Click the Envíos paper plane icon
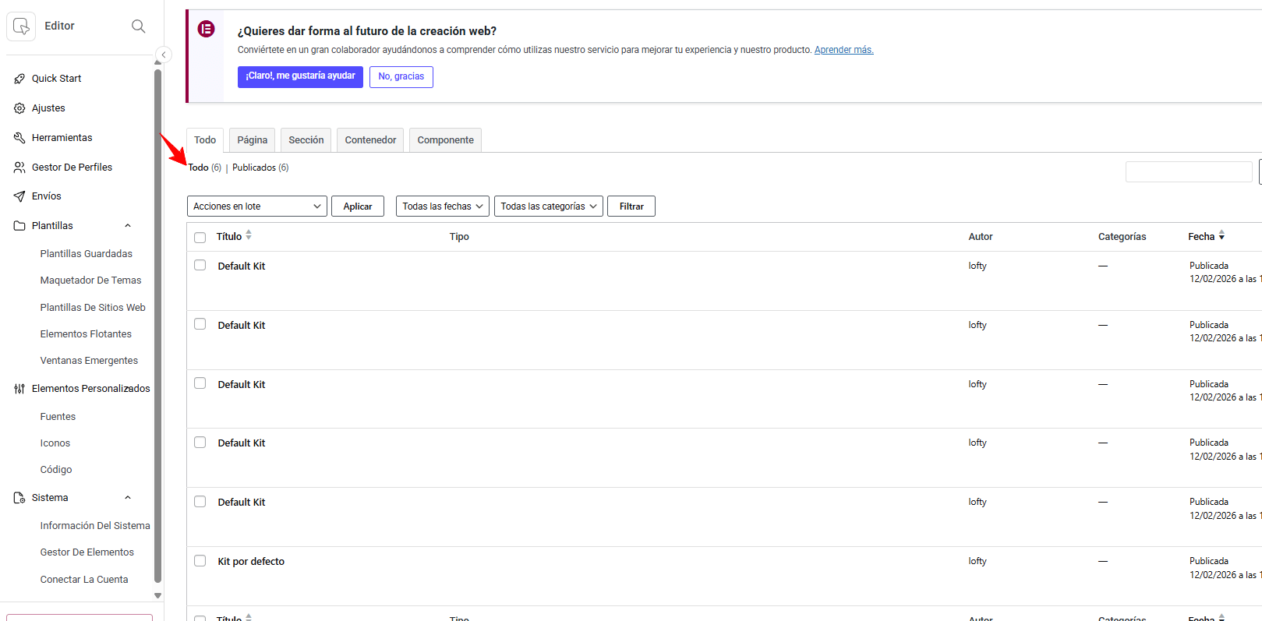The width and height of the screenshot is (1262, 621). 19,196
